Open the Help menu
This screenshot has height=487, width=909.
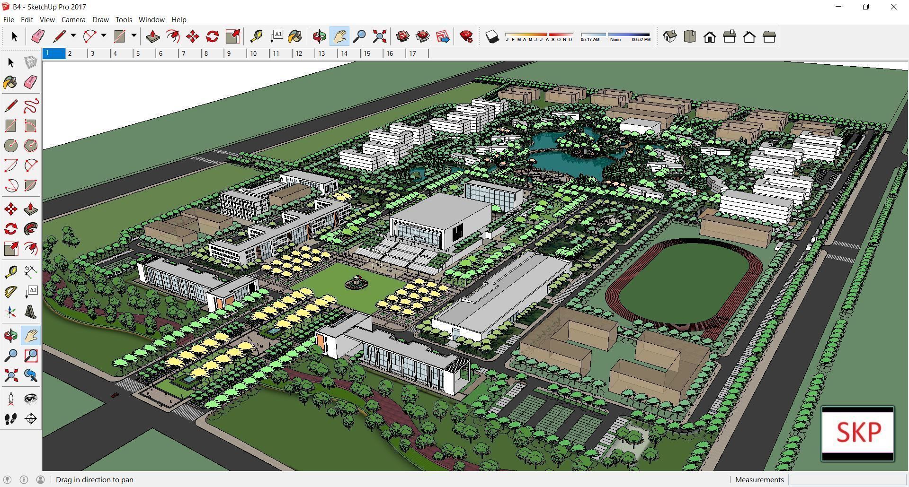pos(178,19)
